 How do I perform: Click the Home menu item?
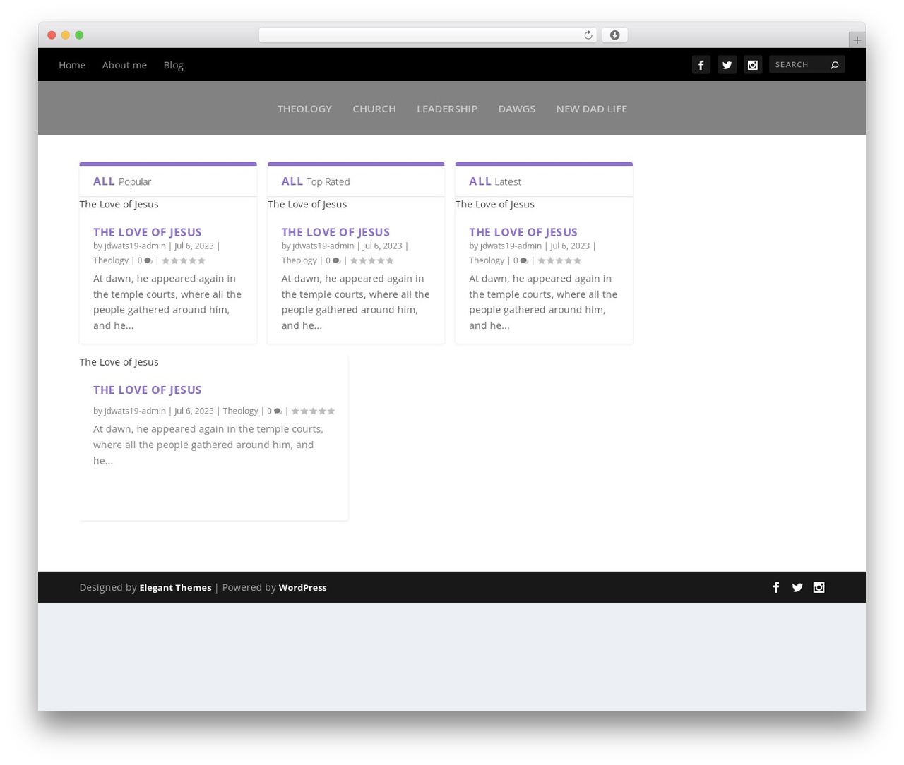pyautogui.click(x=72, y=65)
